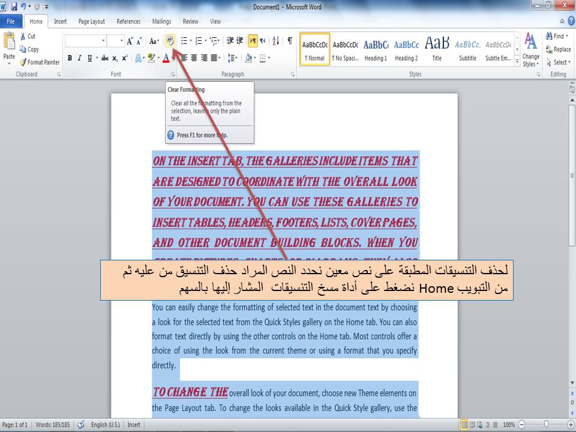This screenshot has height=432, width=576.
Task: Click the Decrease Indent icon
Action: point(230,41)
